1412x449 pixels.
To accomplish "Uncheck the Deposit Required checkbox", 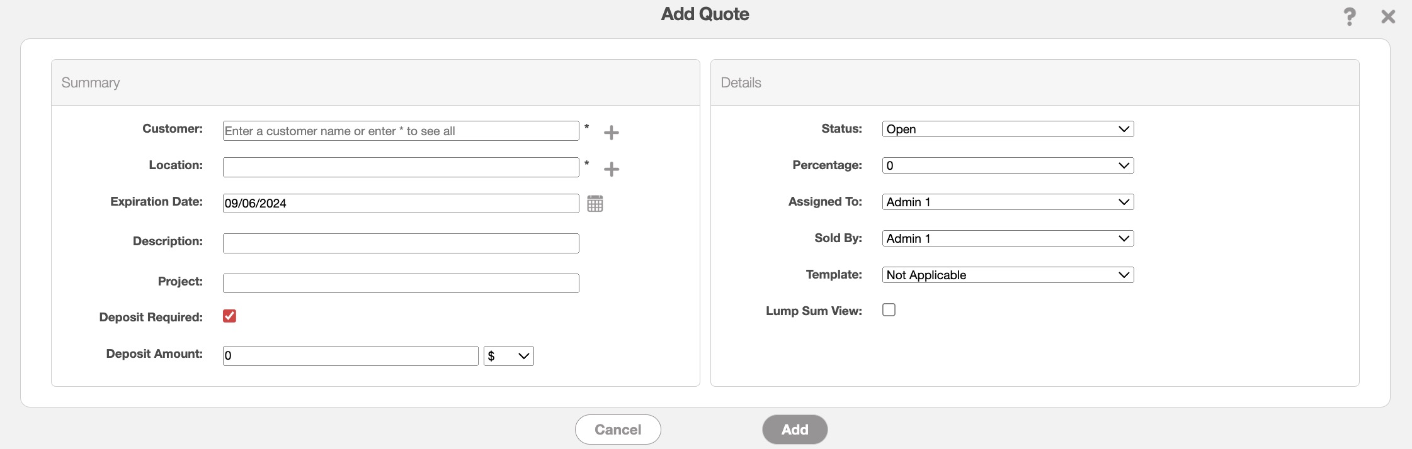I will [229, 316].
